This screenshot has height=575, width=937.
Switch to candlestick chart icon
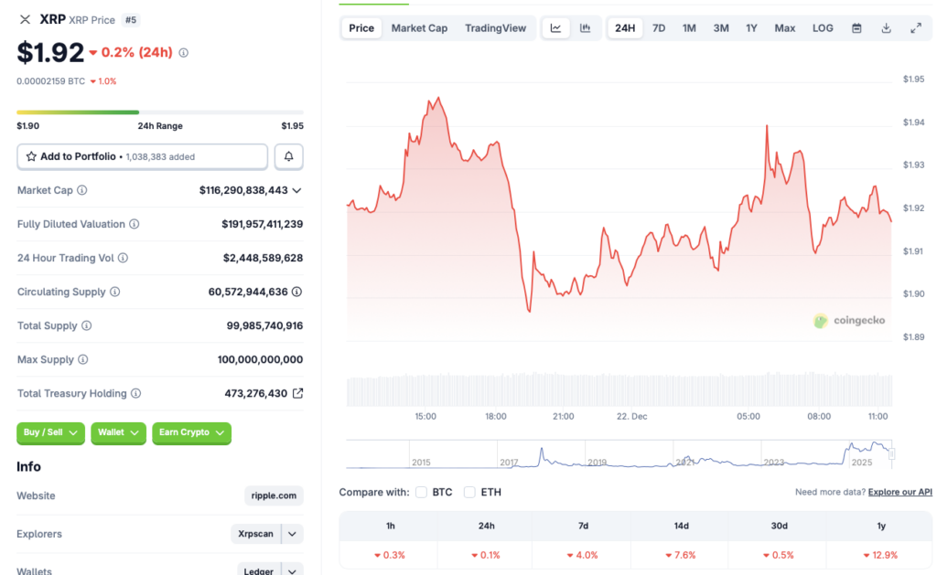(x=586, y=27)
